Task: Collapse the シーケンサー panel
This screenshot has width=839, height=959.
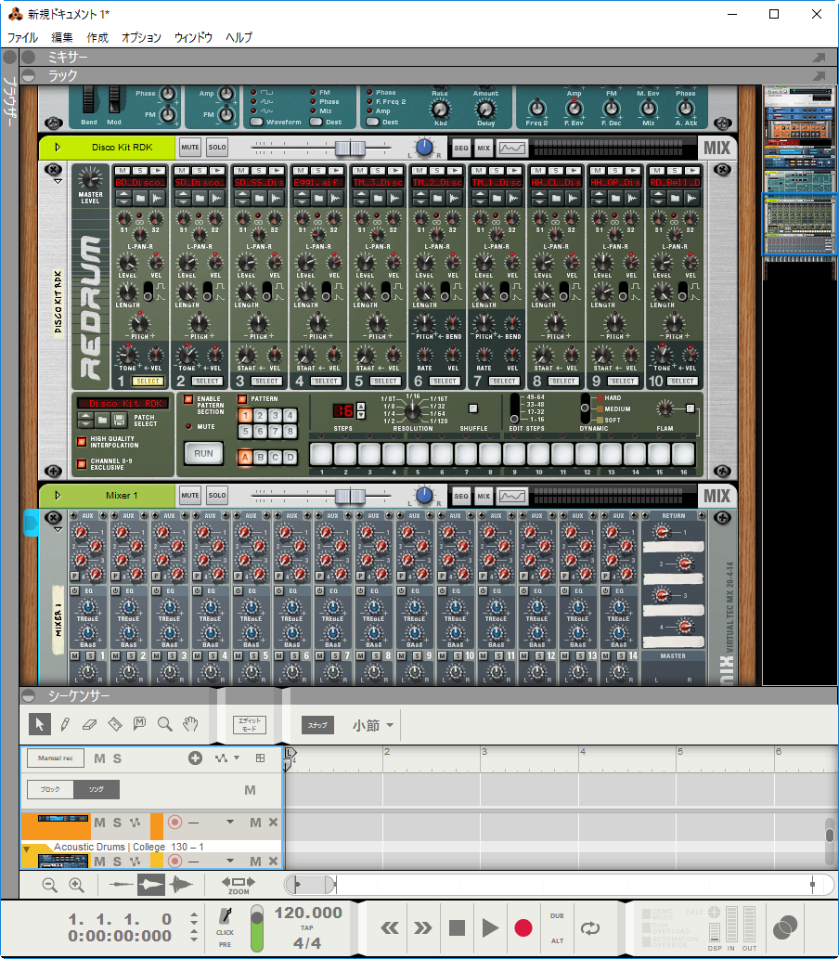Action: coord(28,696)
